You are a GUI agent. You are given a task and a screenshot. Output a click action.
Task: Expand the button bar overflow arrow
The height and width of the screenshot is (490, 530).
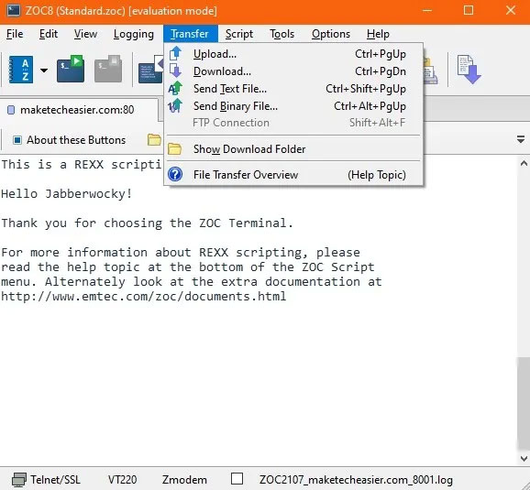(x=521, y=139)
